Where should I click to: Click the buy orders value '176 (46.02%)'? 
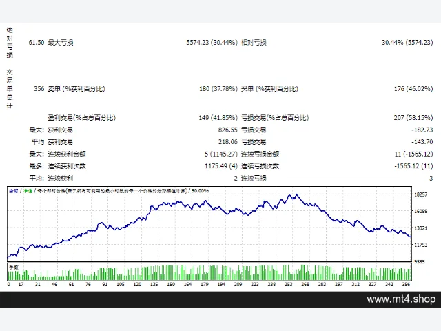coord(413,89)
